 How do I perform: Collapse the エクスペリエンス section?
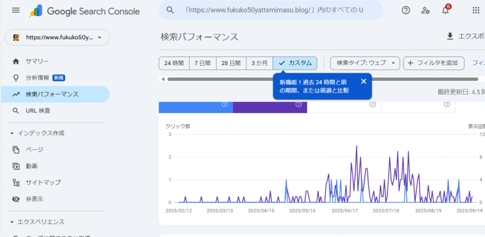pos(12,222)
